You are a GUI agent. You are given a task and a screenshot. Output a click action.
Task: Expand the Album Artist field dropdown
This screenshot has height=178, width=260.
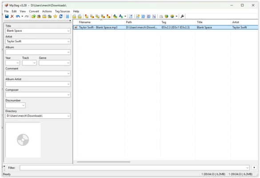point(68,84)
